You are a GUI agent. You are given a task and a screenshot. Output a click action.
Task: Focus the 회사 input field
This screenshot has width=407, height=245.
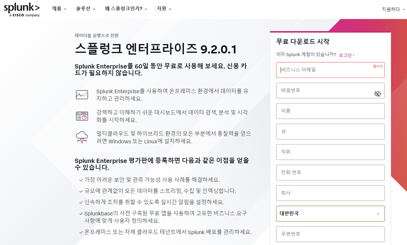[330, 193]
